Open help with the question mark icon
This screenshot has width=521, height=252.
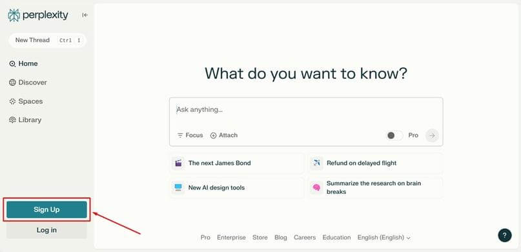click(x=504, y=235)
